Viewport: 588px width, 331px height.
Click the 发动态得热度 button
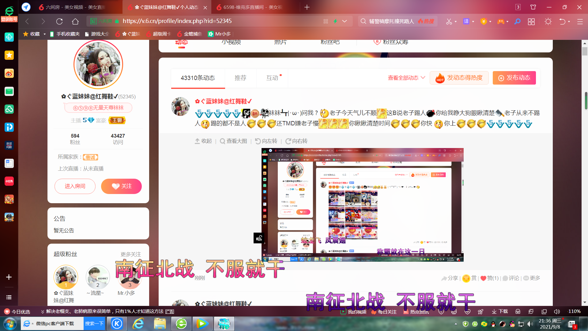[x=459, y=78]
